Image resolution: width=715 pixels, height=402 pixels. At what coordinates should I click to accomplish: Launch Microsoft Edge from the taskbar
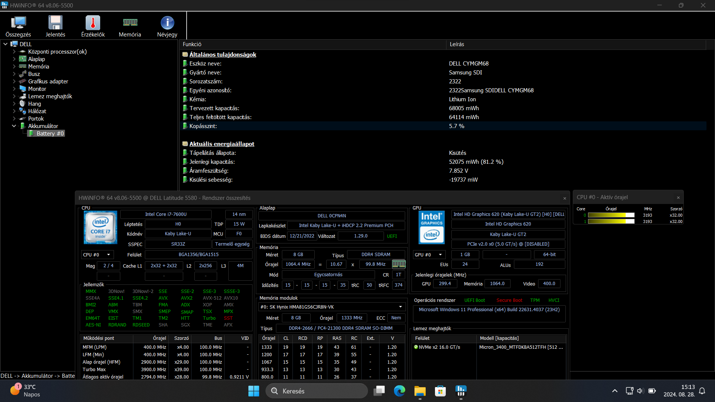(400, 391)
